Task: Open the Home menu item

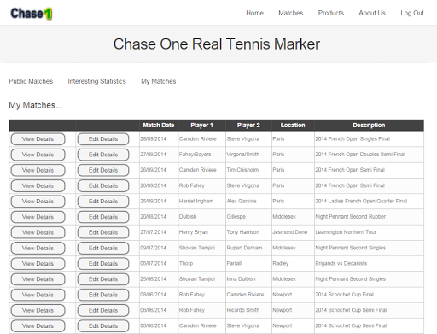Action: pos(254,13)
